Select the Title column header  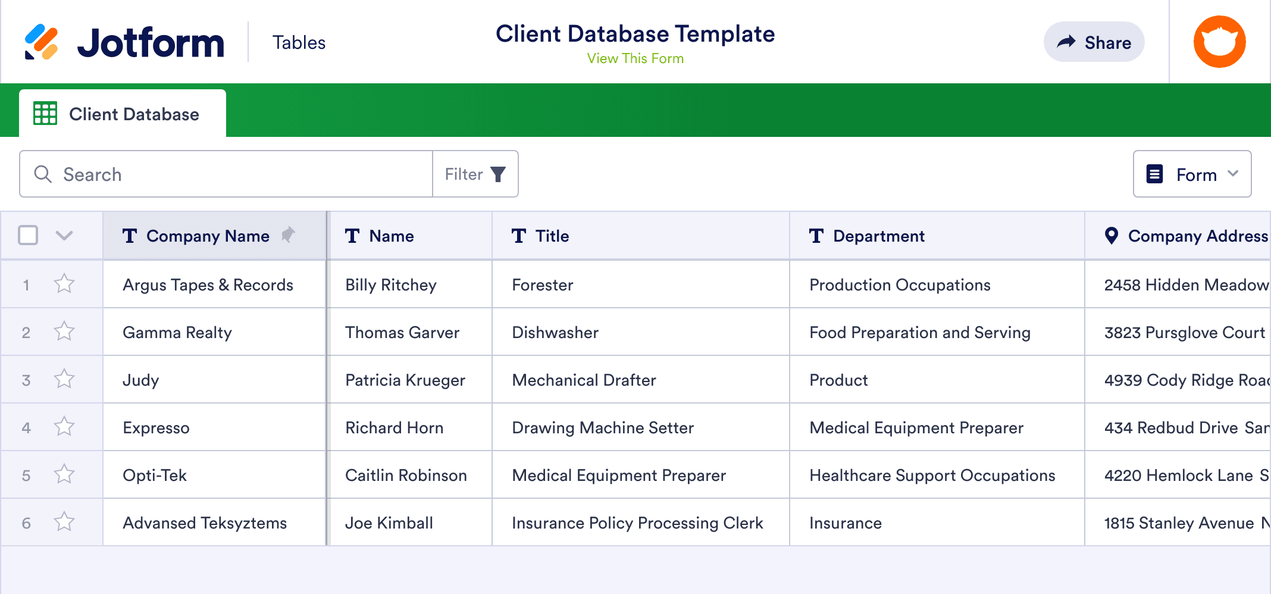click(x=552, y=236)
